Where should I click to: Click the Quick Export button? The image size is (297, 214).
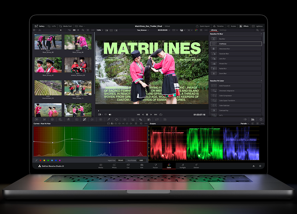[203, 26]
